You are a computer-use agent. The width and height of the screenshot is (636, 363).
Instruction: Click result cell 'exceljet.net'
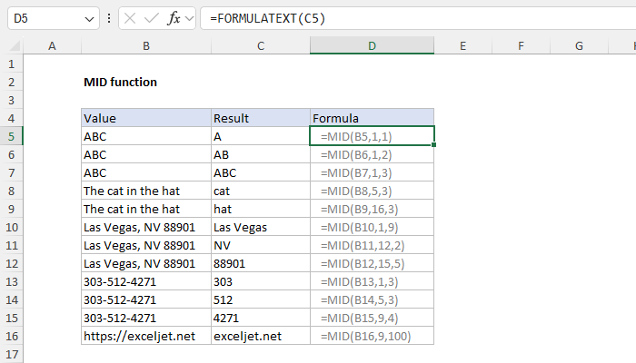pyautogui.click(x=261, y=336)
